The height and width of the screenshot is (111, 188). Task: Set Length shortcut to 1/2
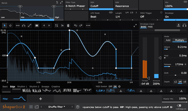pos(132,13)
